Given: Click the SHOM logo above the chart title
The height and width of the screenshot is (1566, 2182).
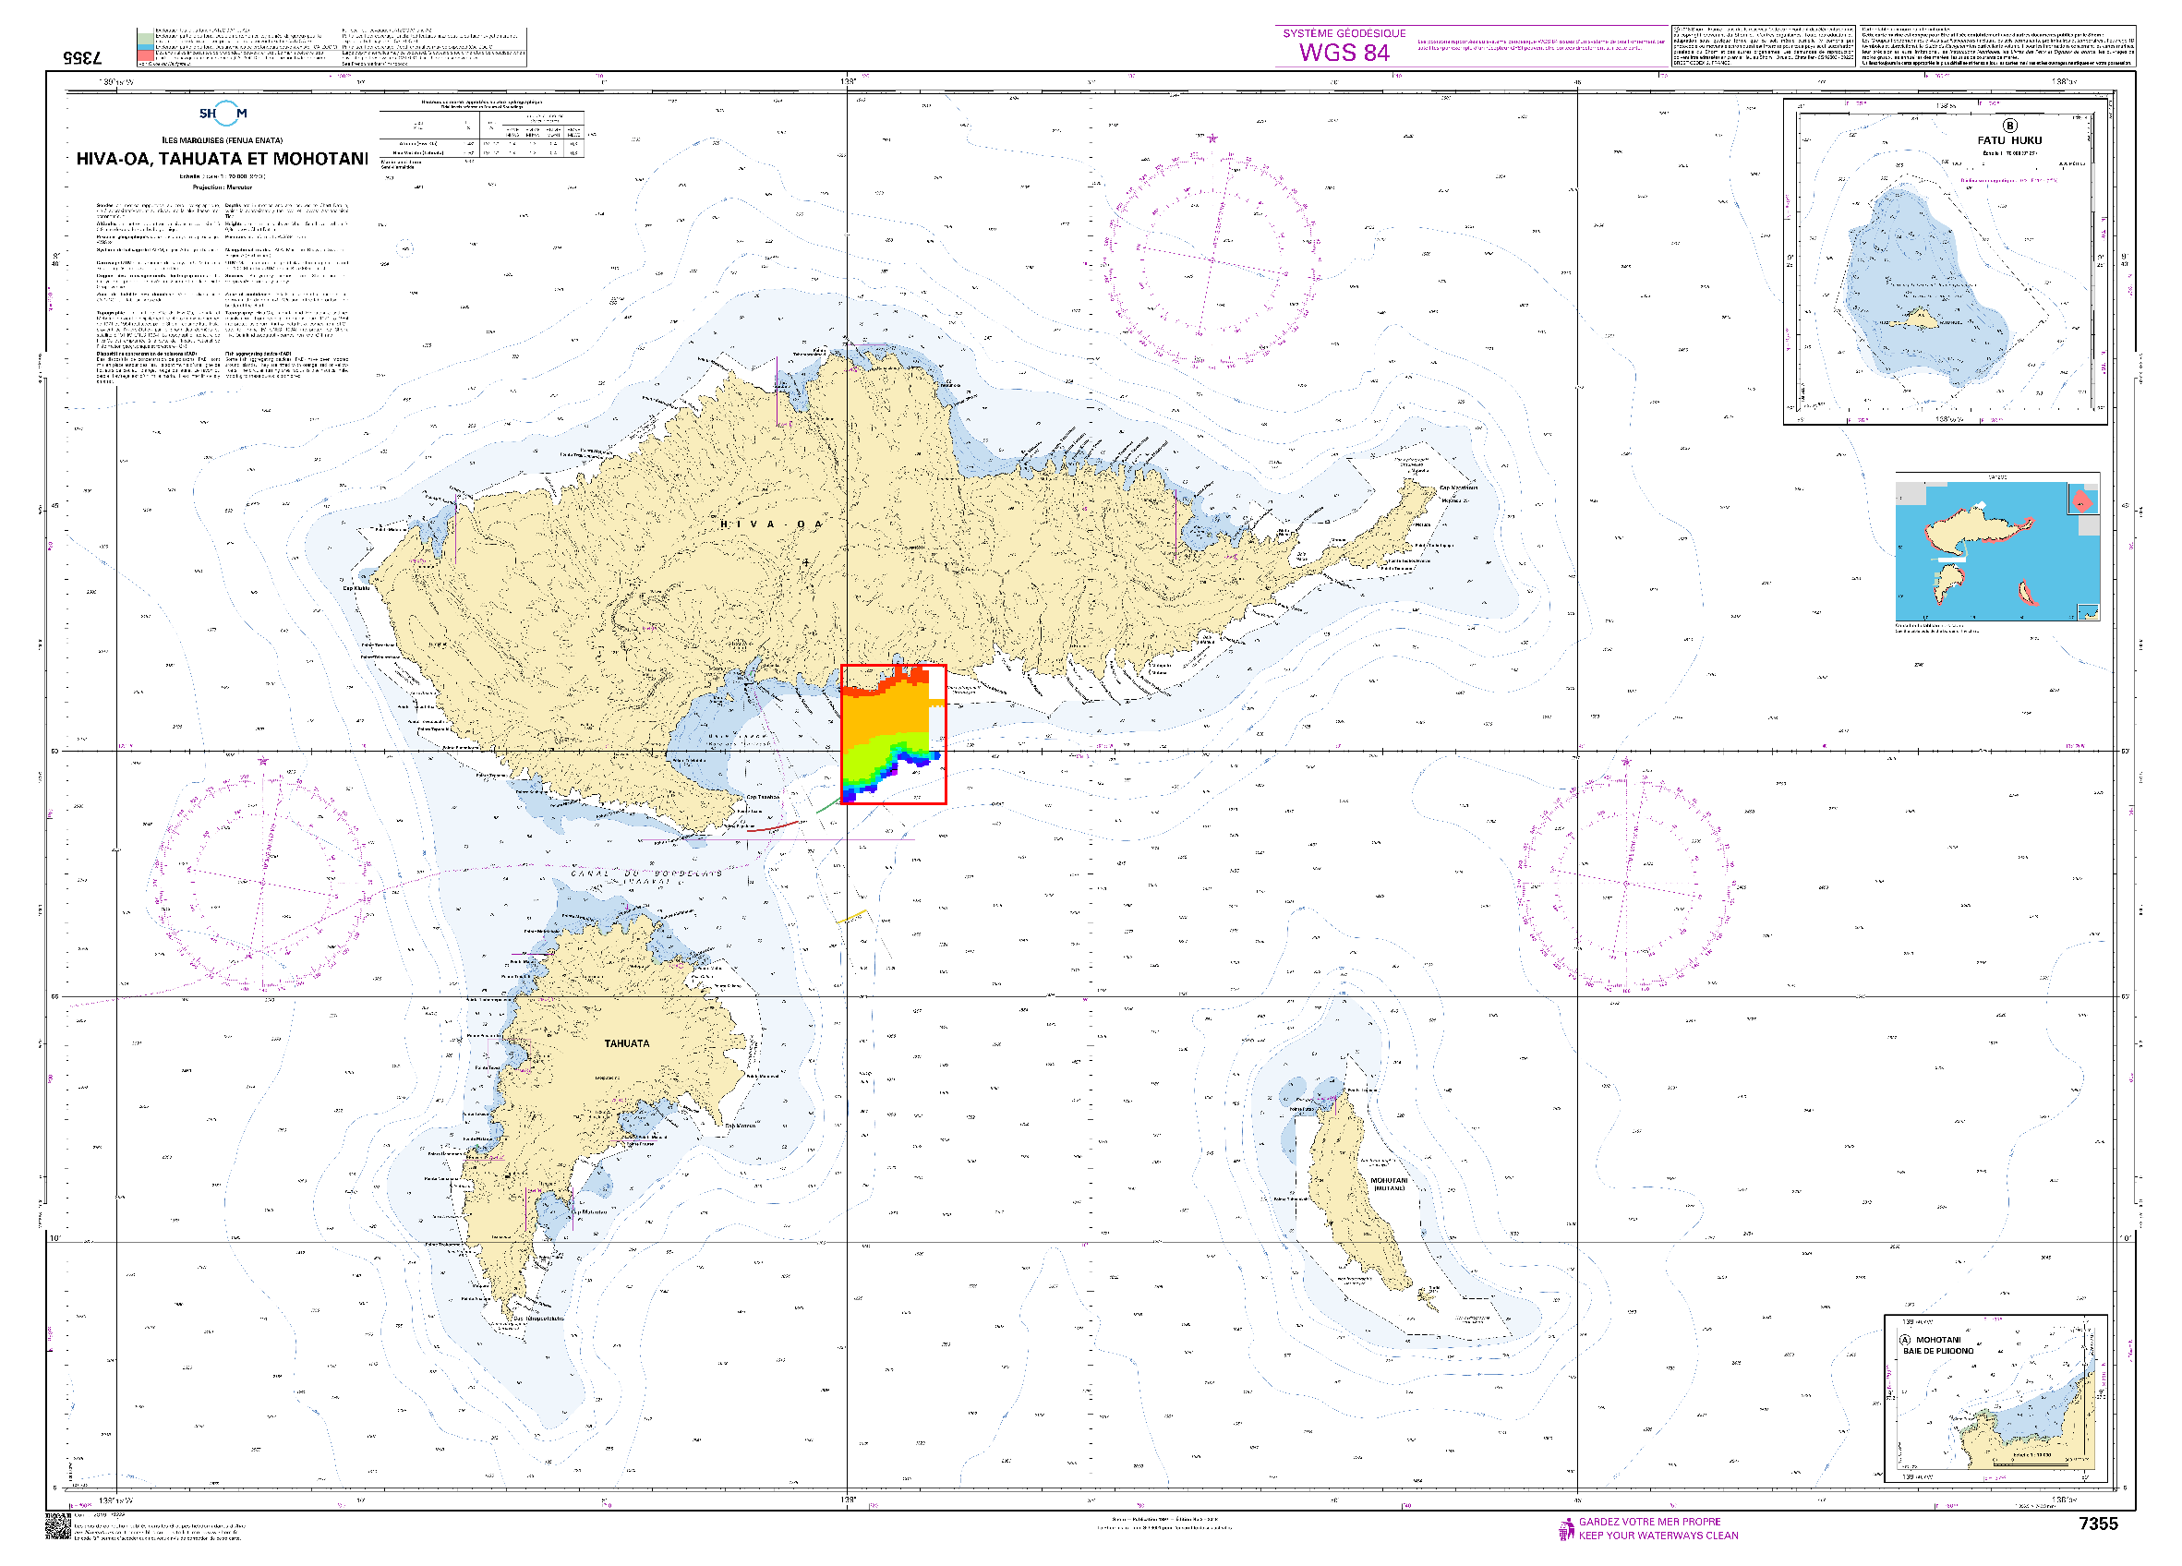Looking at the screenshot, I should [223, 114].
